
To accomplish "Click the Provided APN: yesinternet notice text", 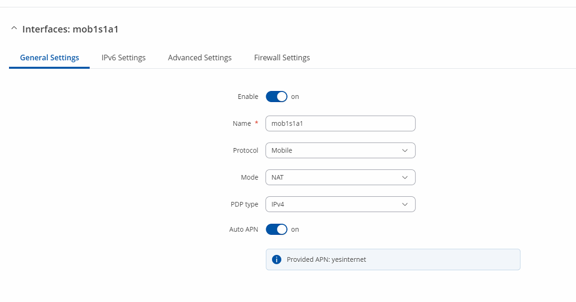I will 326,260.
